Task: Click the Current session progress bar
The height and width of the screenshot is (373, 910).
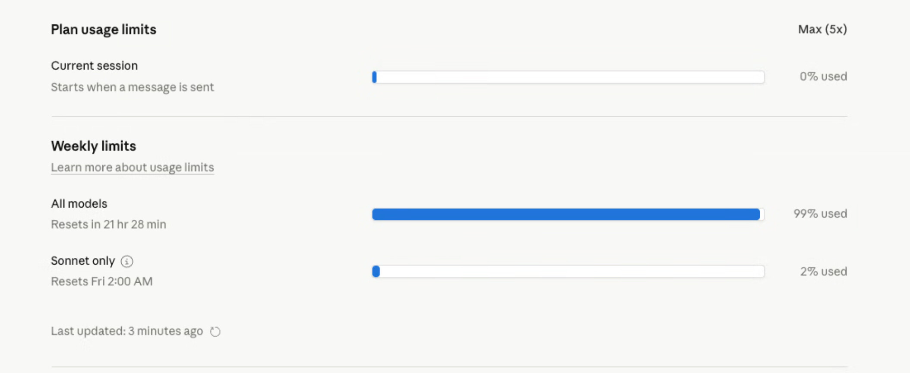Action: [x=568, y=77]
